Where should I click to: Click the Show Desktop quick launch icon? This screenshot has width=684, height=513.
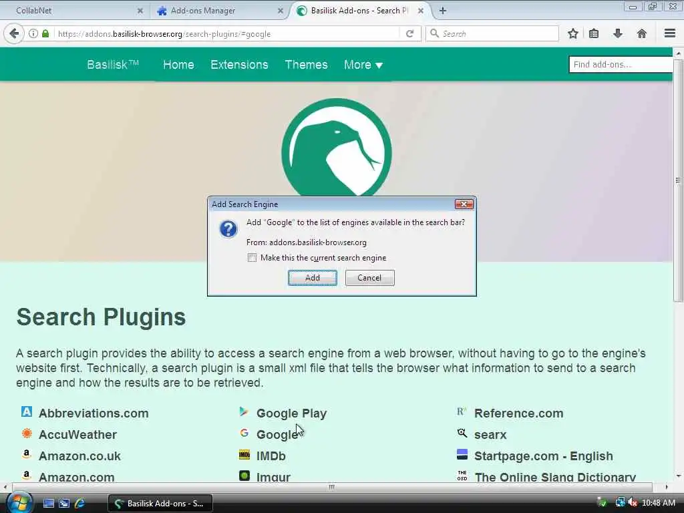49,504
